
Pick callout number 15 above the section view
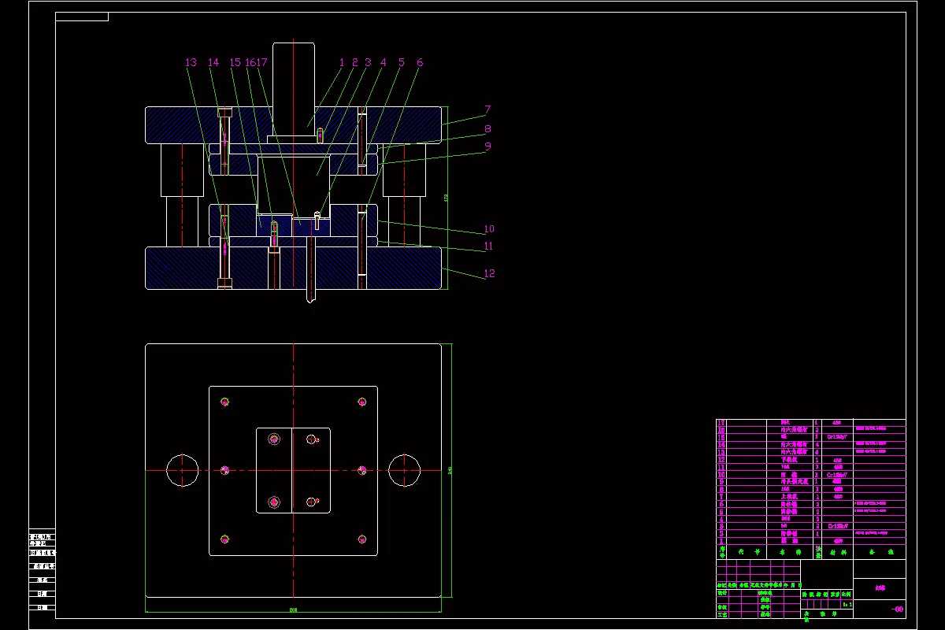pyautogui.click(x=235, y=61)
